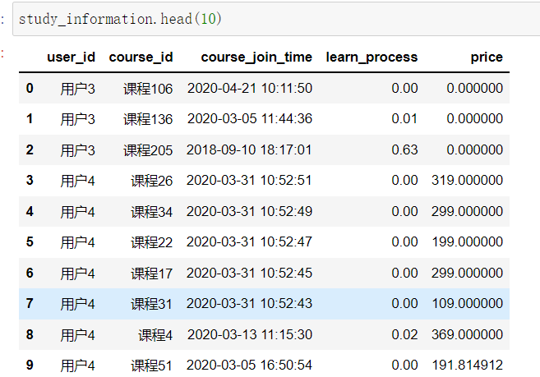Click the cell 课程205
The width and height of the screenshot is (540, 377).
coord(148,150)
